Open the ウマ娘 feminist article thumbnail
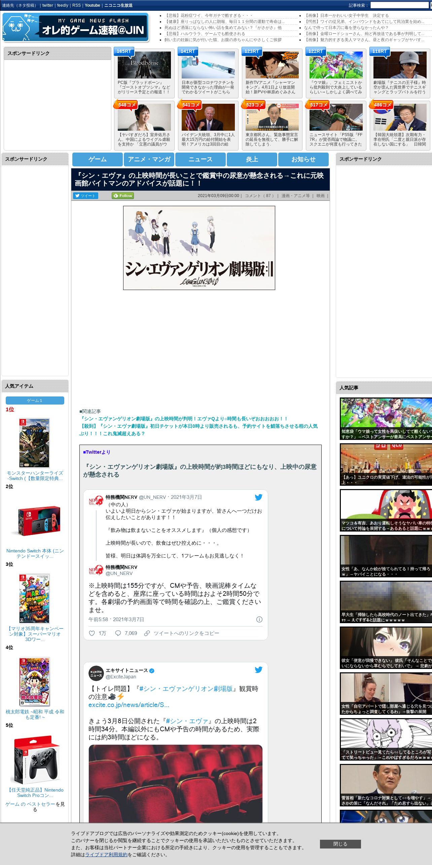The height and width of the screenshot is (865, 432). pyautogui.click(x=336, y=65)
